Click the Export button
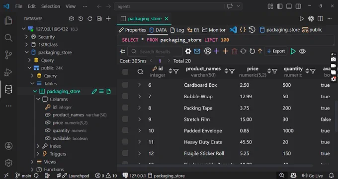The image size is (338, 179). point(276,51)
